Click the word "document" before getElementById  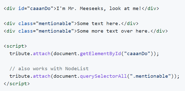[65, 54]
